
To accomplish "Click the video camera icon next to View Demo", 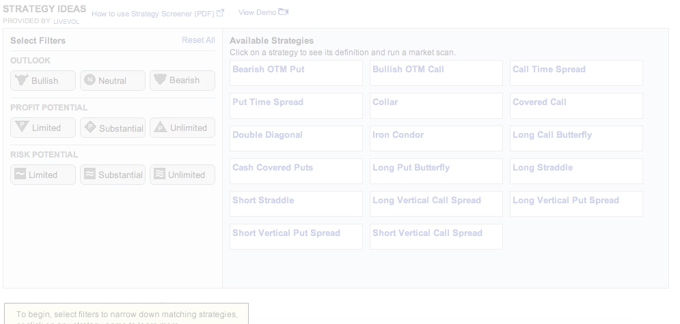I will 284,12.
